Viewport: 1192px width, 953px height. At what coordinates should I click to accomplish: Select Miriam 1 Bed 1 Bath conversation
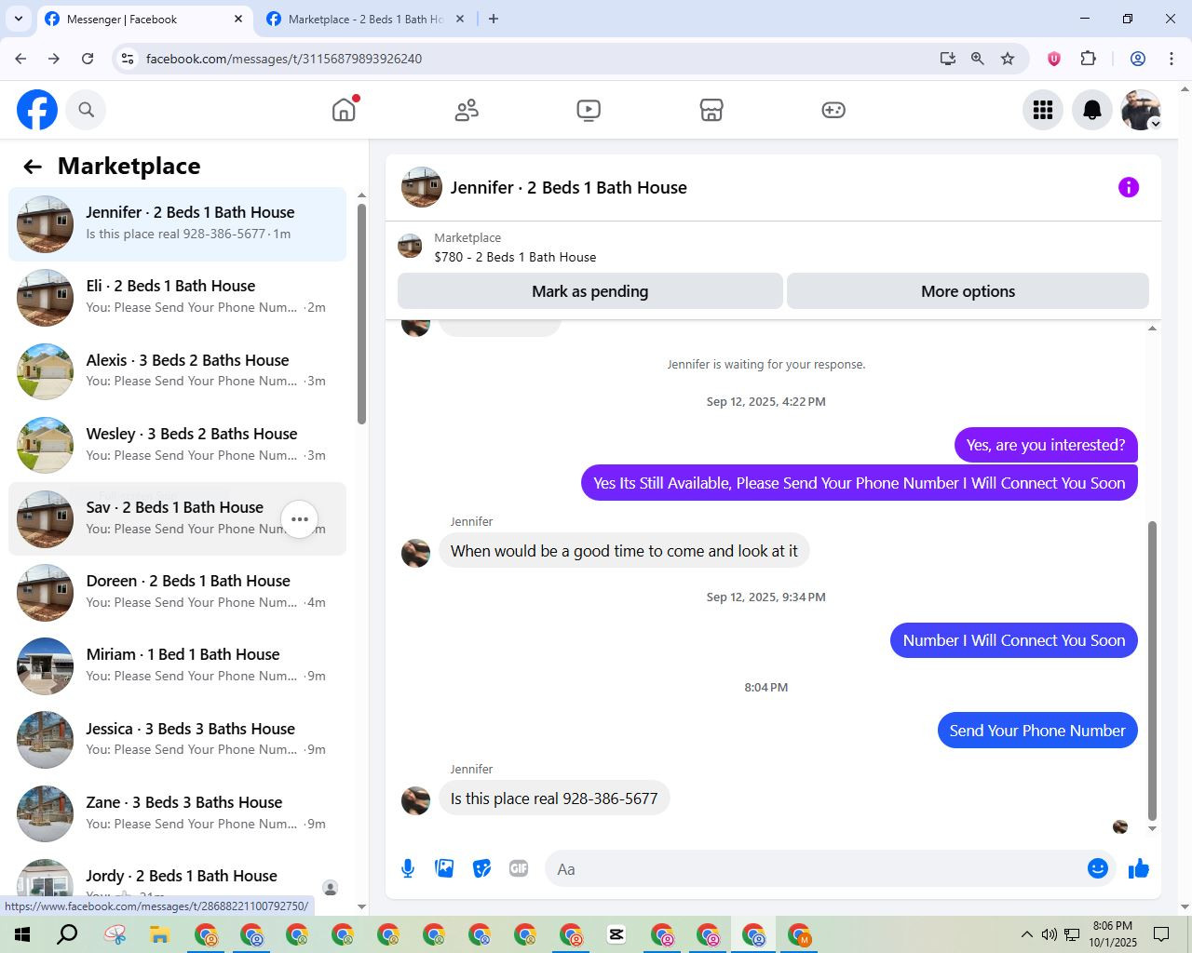coord(177,666)
